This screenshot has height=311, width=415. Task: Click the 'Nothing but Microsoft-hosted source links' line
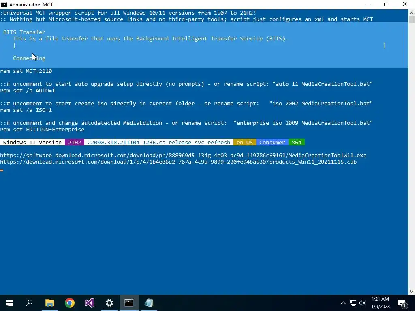pos(186,19)
